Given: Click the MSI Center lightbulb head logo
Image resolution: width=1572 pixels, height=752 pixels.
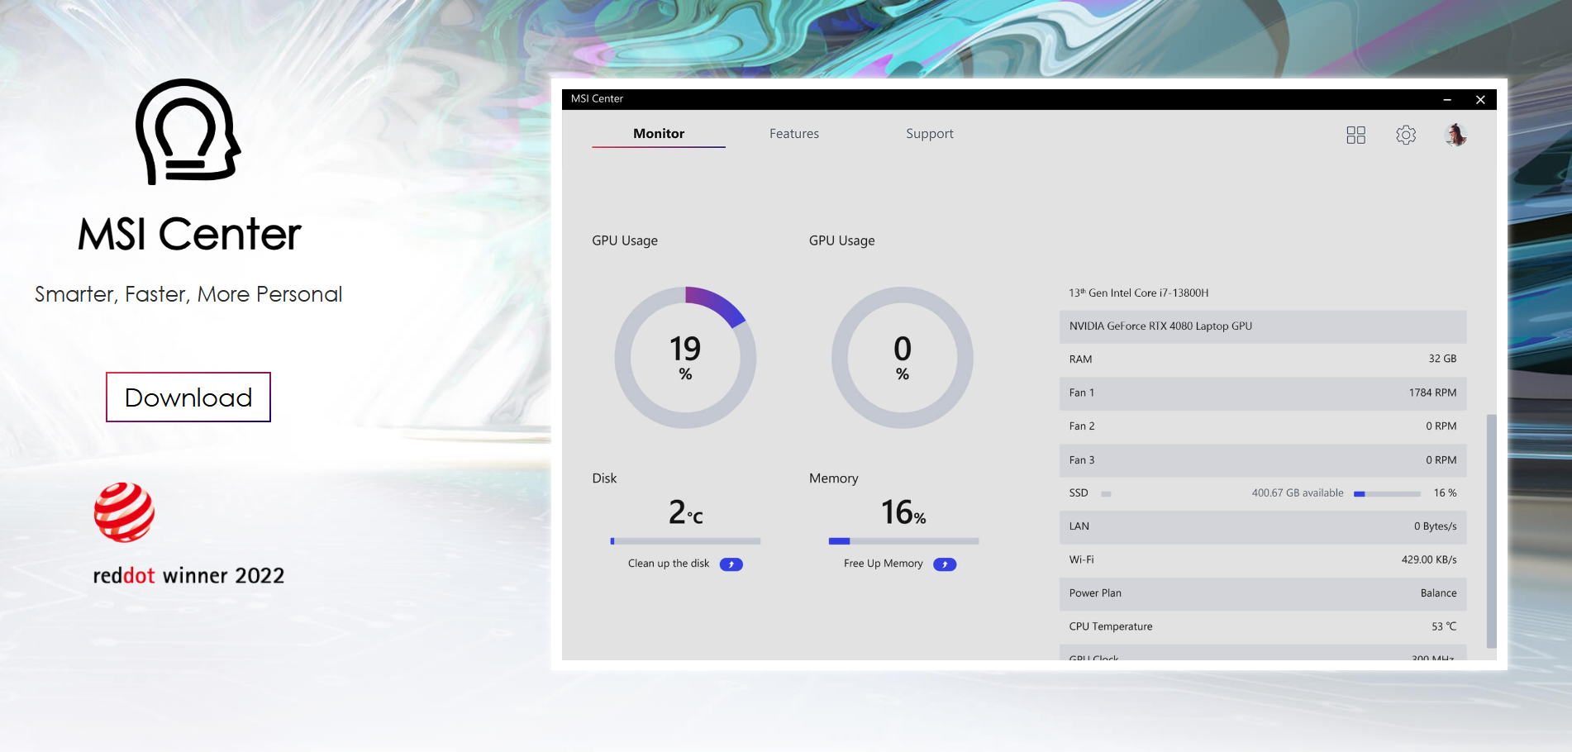Looking at the screenshot, I should tap(188, 131).
